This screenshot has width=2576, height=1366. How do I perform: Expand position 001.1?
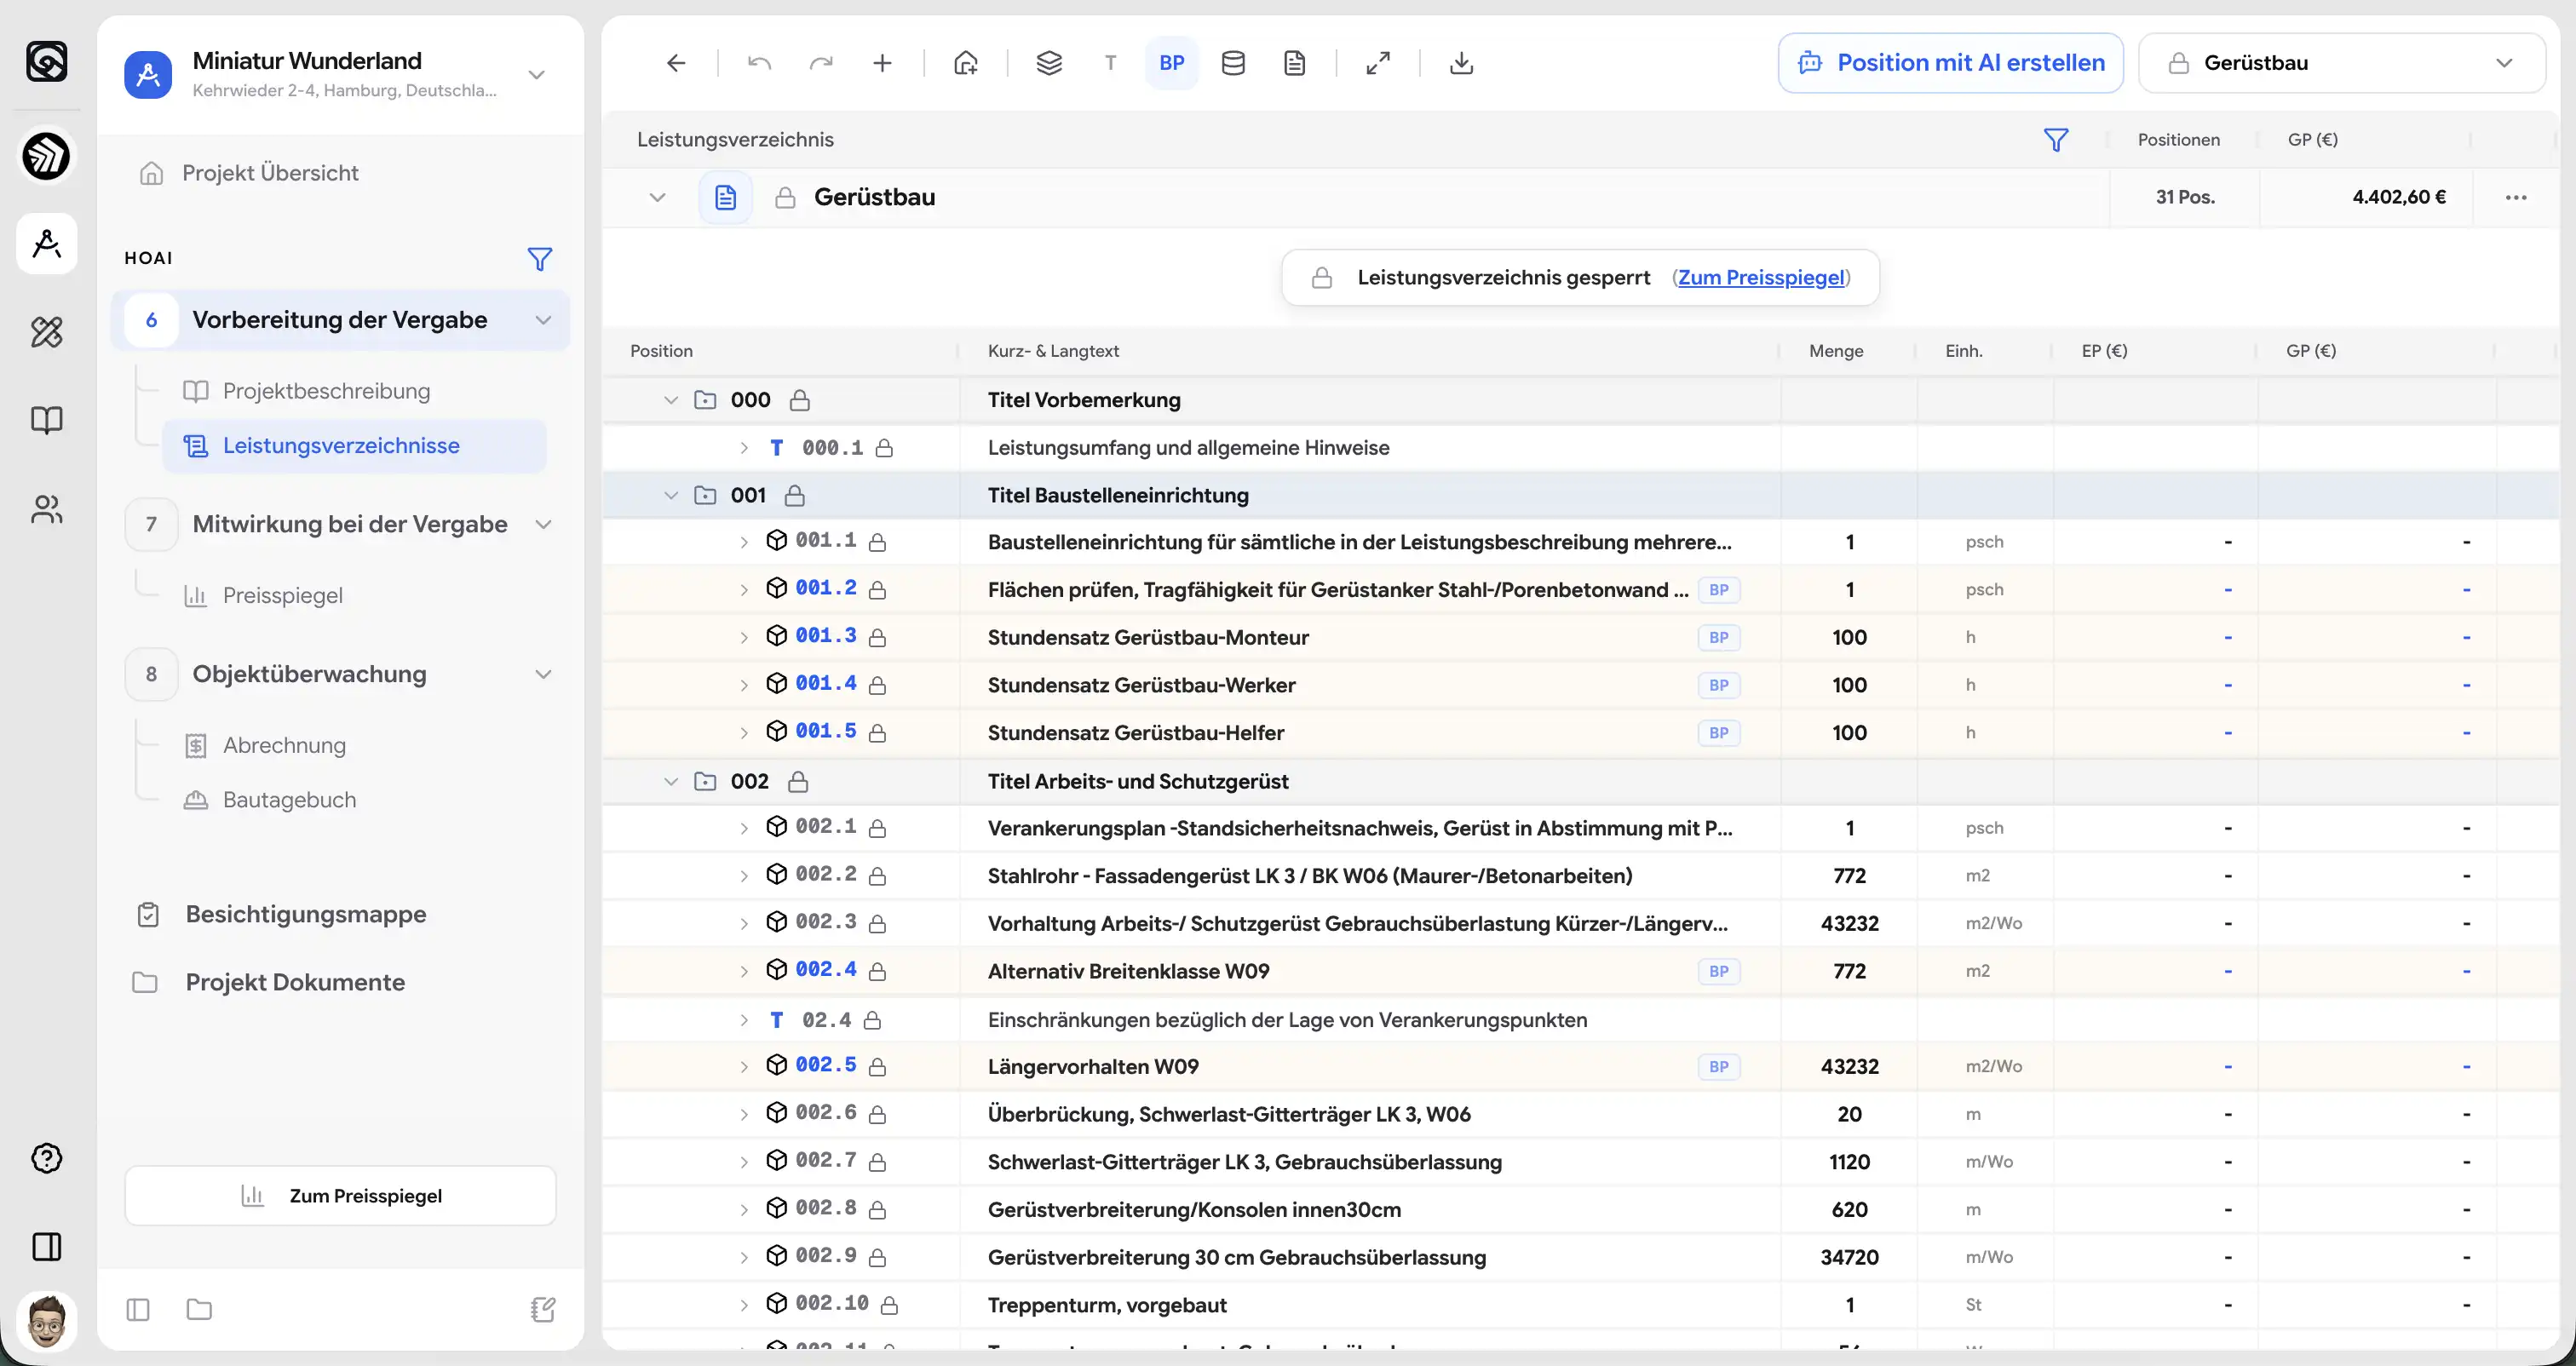point(743,542)
